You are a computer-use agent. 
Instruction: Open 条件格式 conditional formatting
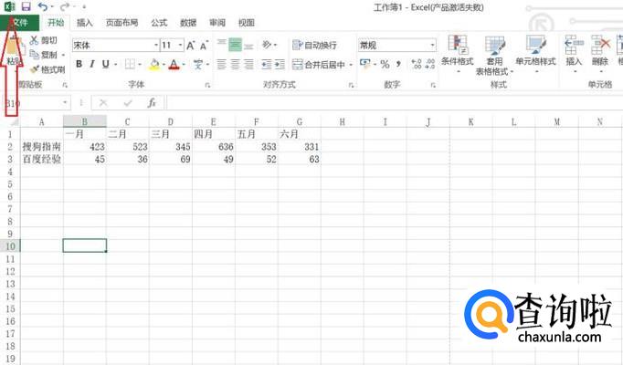pyautogui.click(x=458, y=54)
